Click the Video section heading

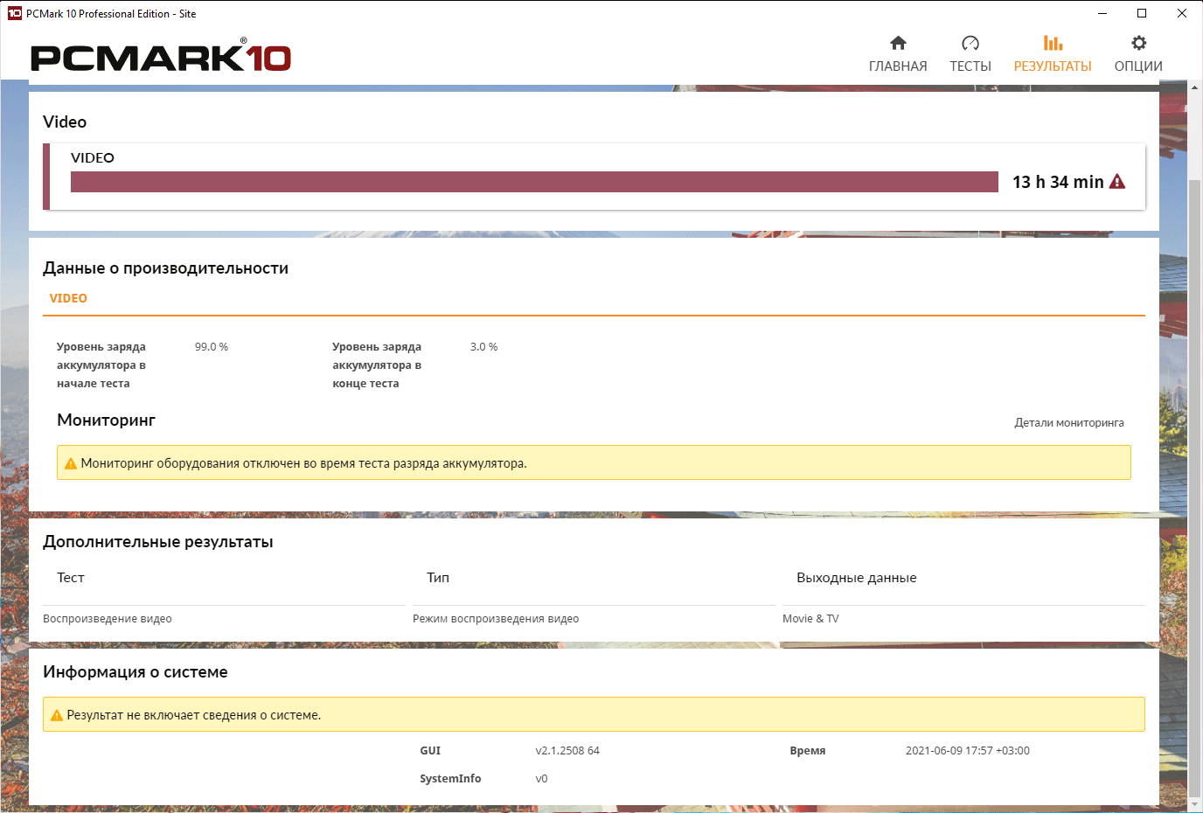click(65, 122)
